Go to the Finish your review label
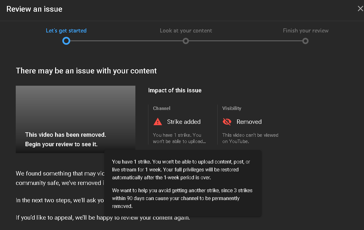 (x=305, y=31)
